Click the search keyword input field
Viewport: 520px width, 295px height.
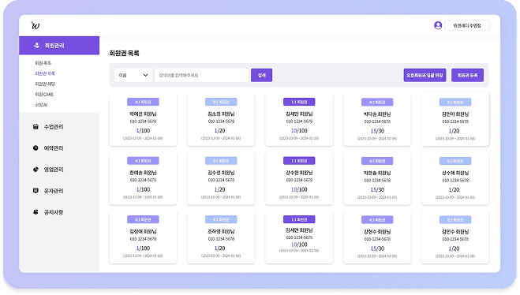(x=202, y=75)
